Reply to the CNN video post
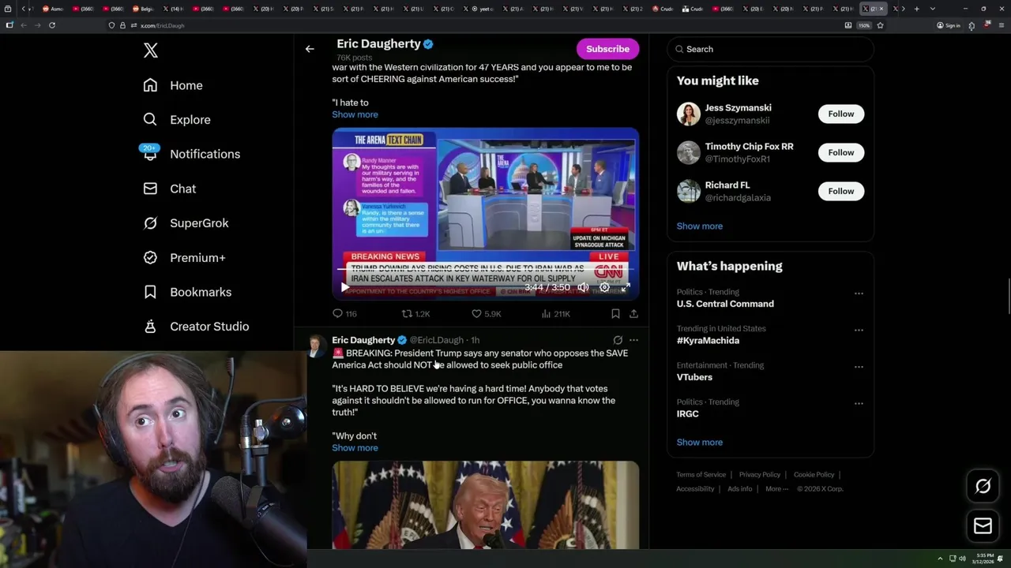The width and height of the screenshot is (1011, 568). coord(344,314)
